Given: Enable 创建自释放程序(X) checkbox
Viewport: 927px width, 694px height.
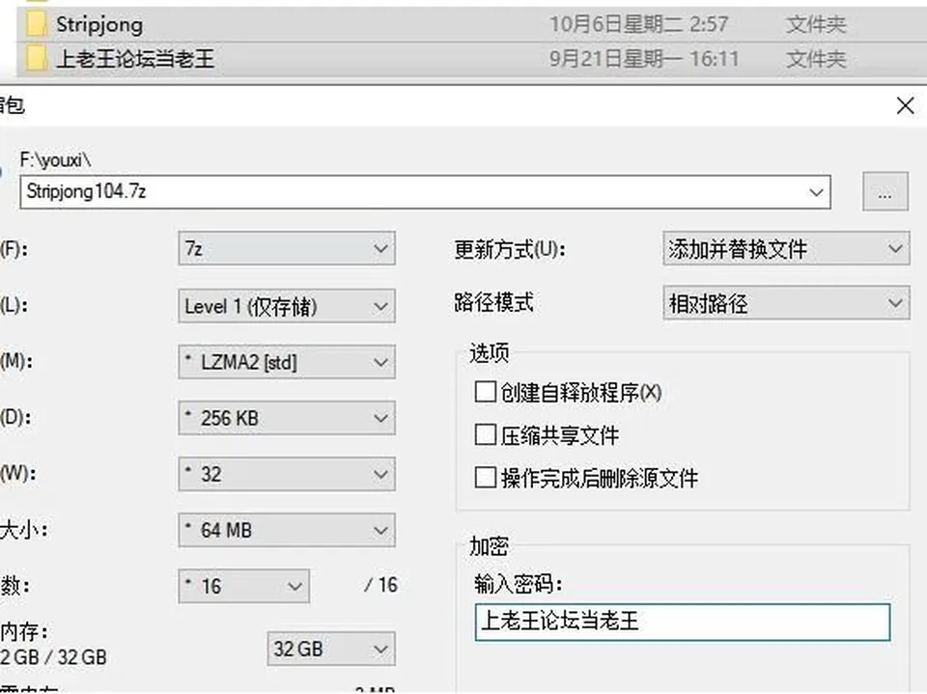Looking at the screenshot, I should [486, 391].
